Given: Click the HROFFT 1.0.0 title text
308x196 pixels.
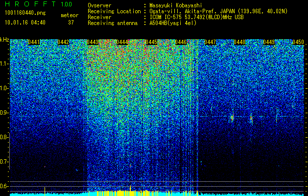Looking at the screenshot, I should point(38,4).
